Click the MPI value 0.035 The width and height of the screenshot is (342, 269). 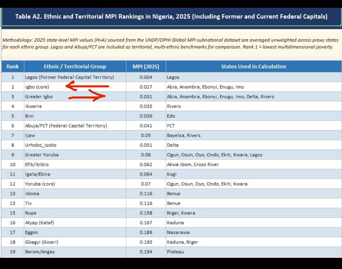coord(146,106)
